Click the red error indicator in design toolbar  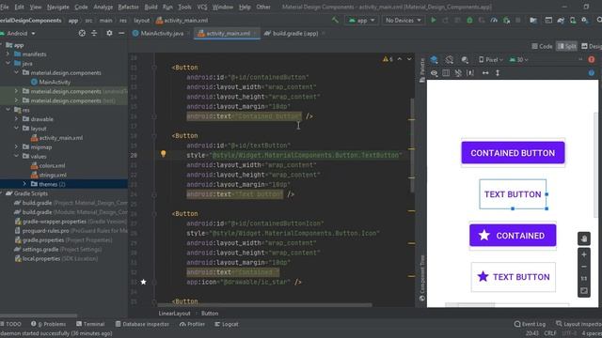coord(592,59)
